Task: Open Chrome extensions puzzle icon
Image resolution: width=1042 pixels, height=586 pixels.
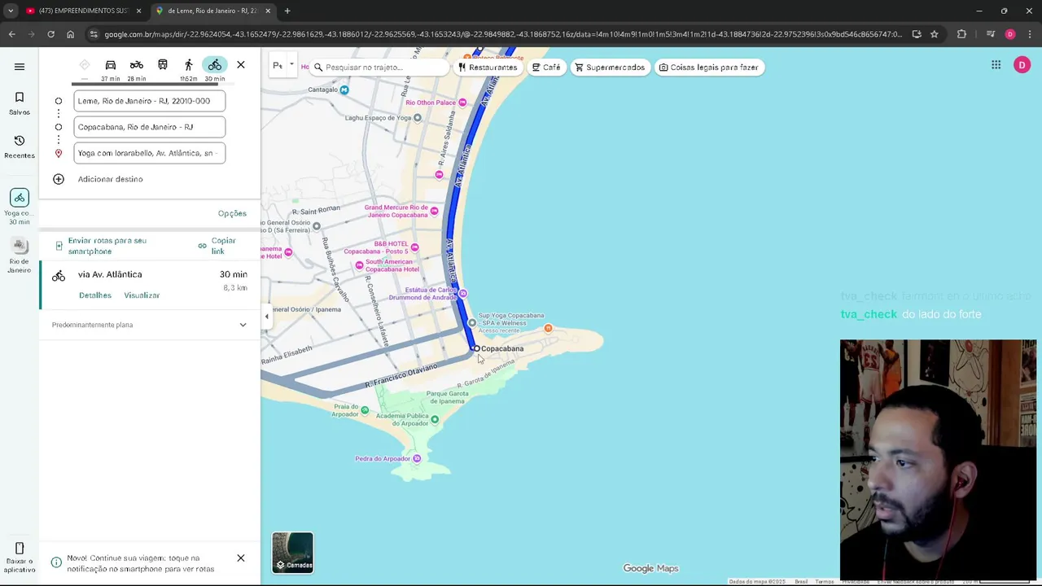Action: [961, 34]
